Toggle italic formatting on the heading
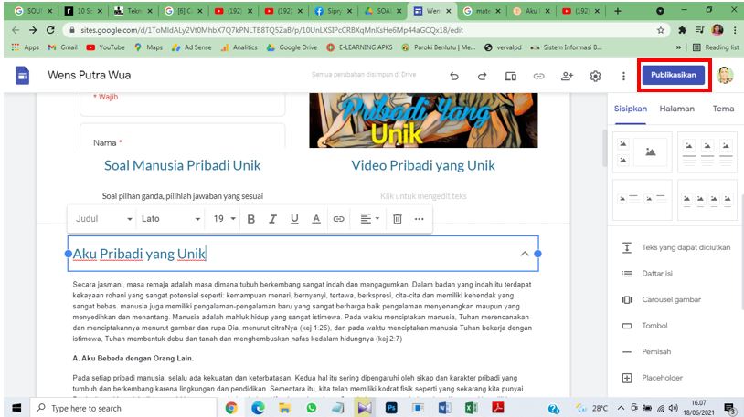Viewport: 744px width, 417px height. [271, 219]
